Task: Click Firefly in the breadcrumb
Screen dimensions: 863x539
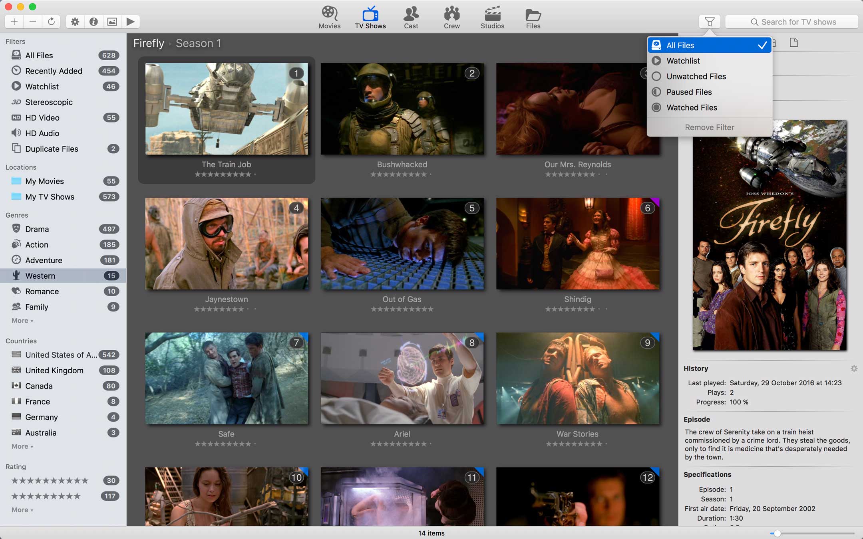Action: click(149, 43)
